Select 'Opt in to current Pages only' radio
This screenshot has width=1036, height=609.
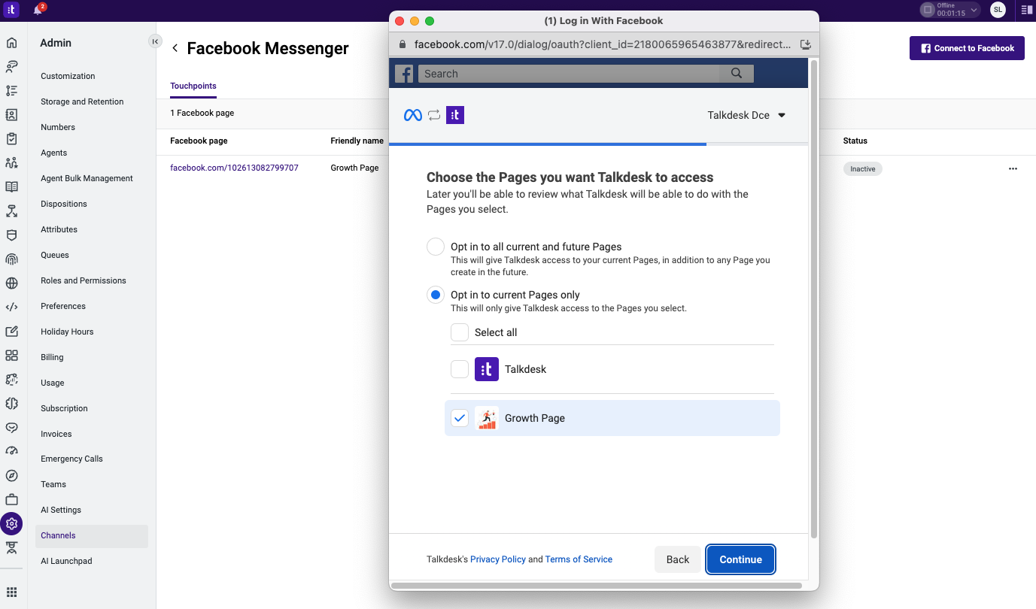click(436, 295)
